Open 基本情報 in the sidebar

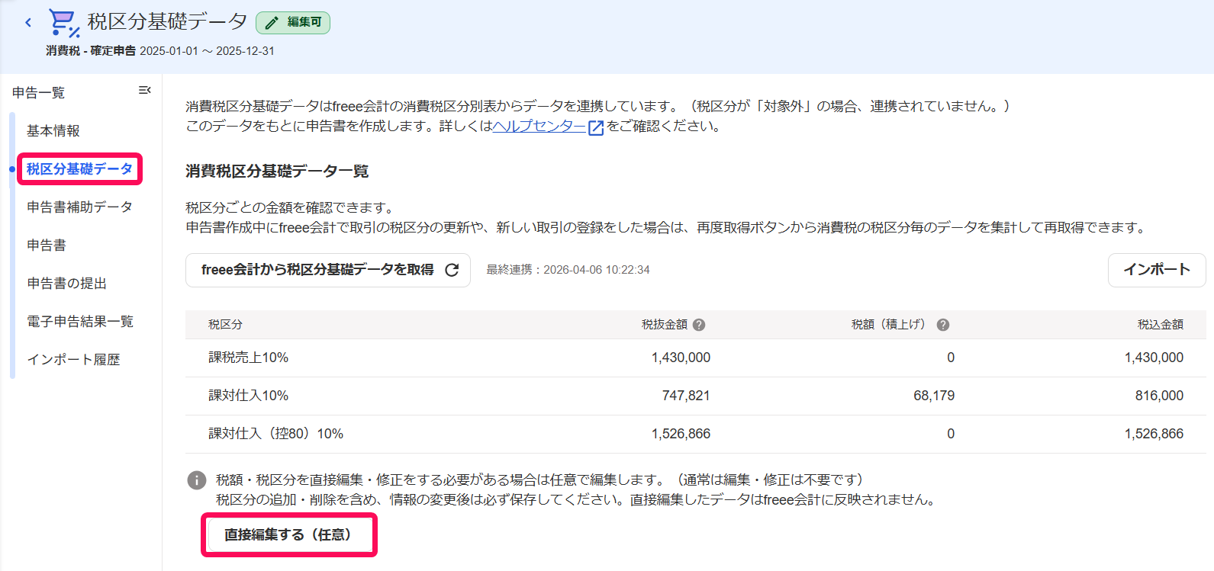coord(53,131)
